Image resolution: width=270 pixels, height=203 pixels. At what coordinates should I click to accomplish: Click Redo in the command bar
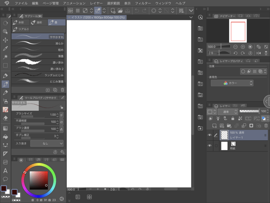tap(144, 10)
